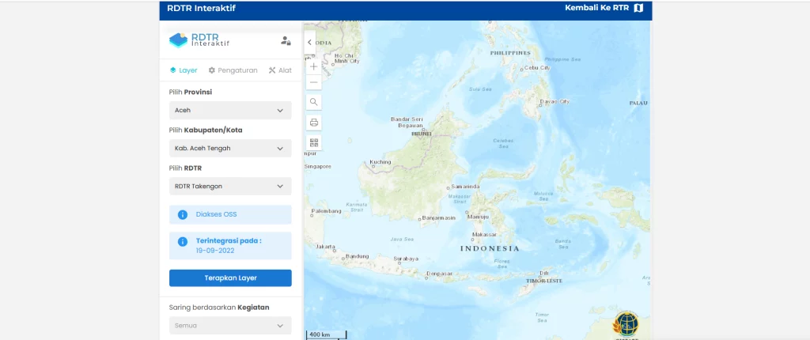Click the ministry emblem on the map
The image size is (810, 340).
[626, 324]
